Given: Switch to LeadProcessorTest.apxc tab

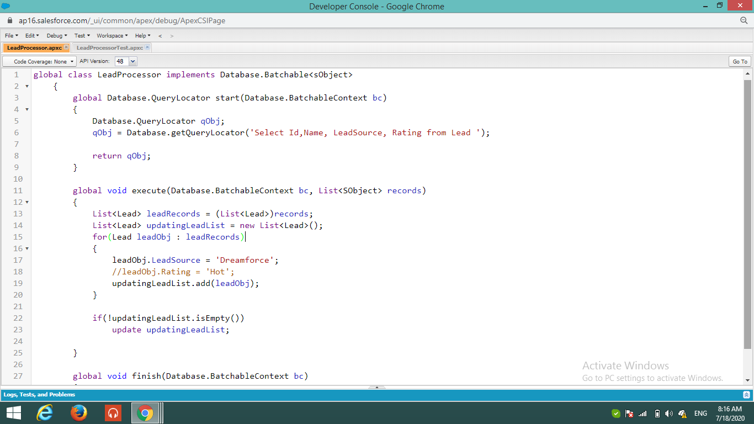Looking at the screenshot, I should coord(110,48).
